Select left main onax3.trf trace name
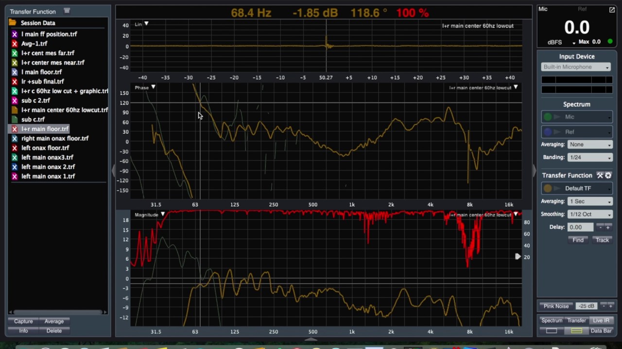Screen dimensions: 622x349 point(47,157)
